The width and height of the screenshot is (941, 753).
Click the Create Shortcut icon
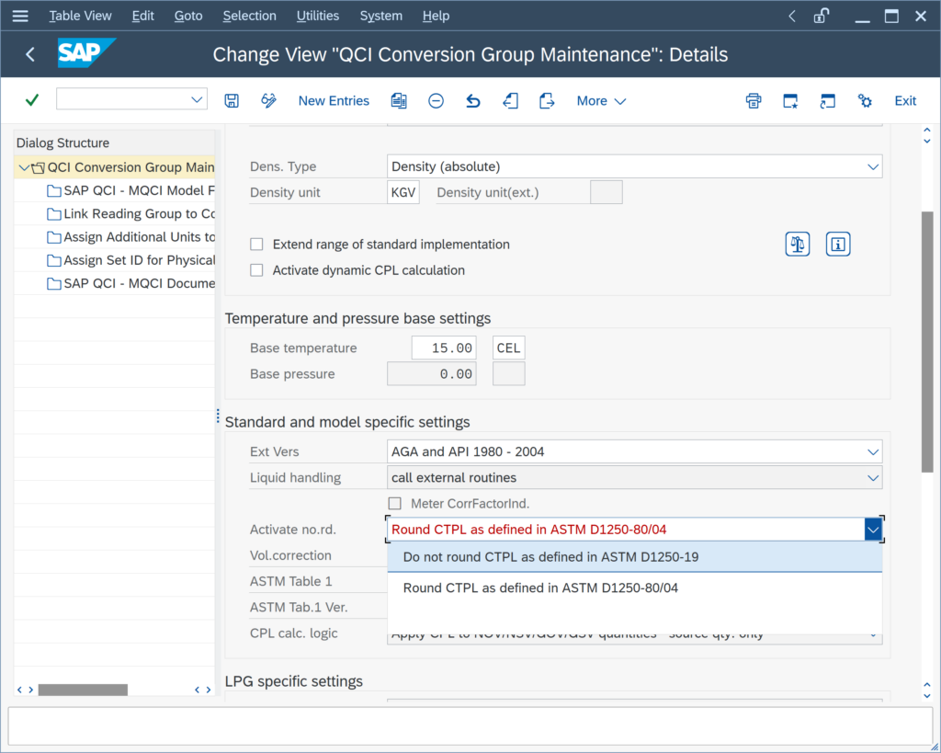pos(828,100)
